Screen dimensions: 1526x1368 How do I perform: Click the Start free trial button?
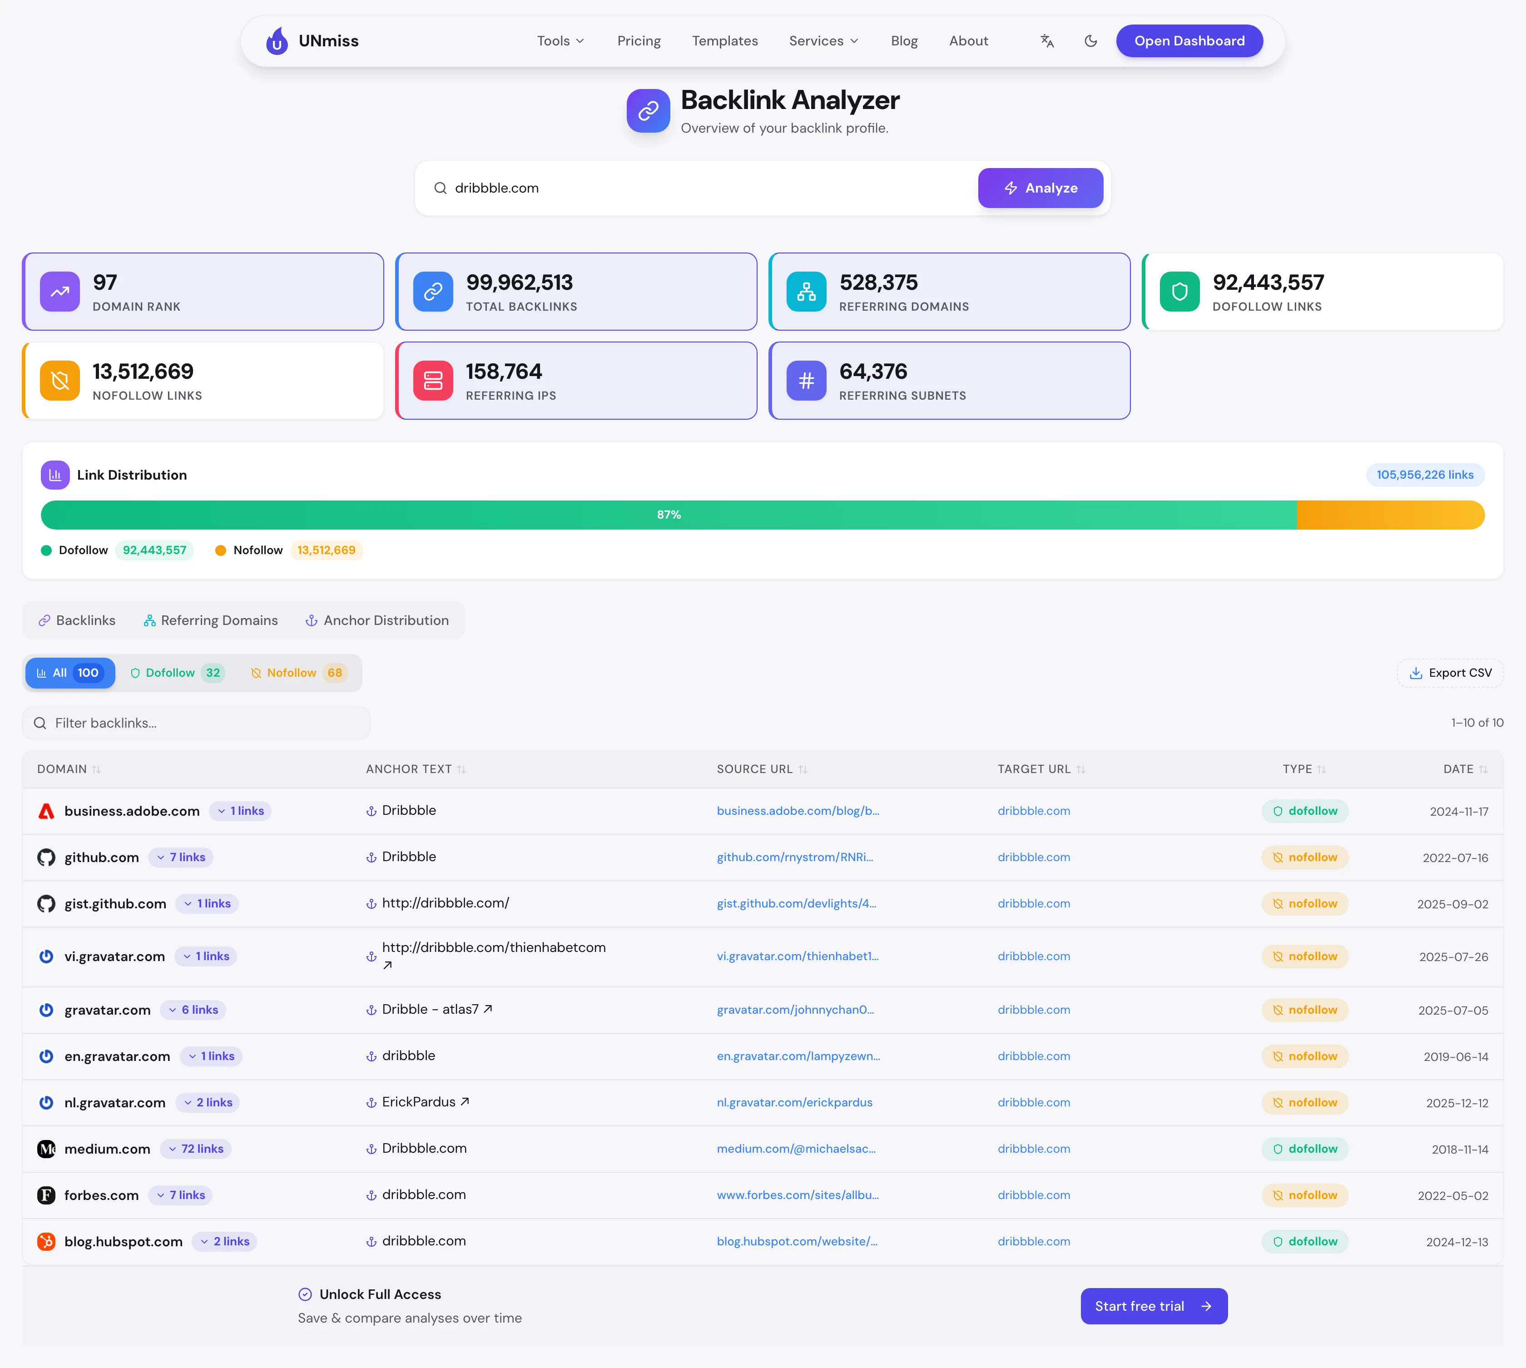point(1154,1306)
